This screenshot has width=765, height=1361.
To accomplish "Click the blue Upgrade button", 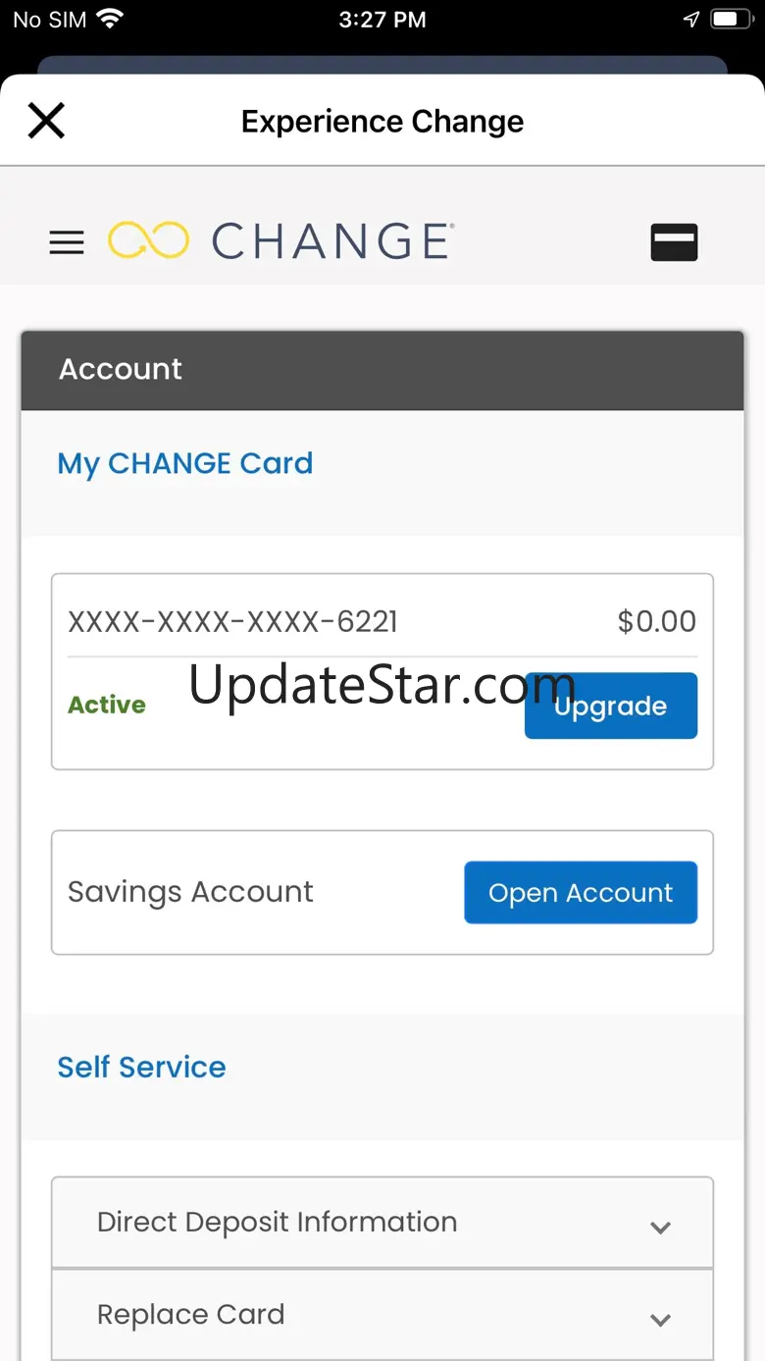I will (611, 706).
